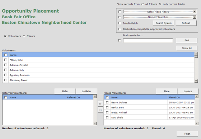The image size is (201, 139).
Task: Click the name 'Banks, Barb'
Action: (118, 107)
